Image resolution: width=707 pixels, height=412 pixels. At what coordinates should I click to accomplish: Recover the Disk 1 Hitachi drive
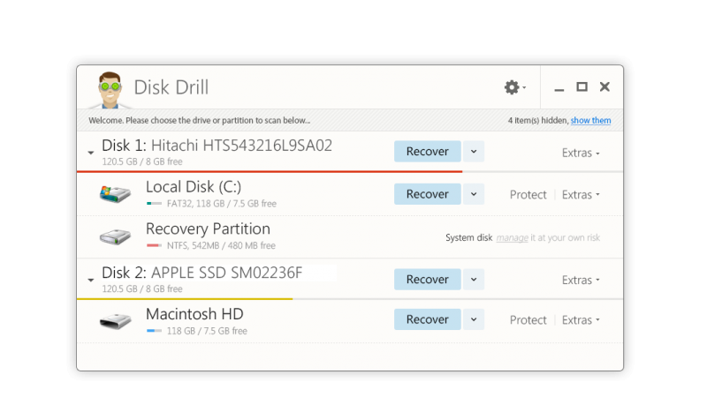tap(428, 151)
